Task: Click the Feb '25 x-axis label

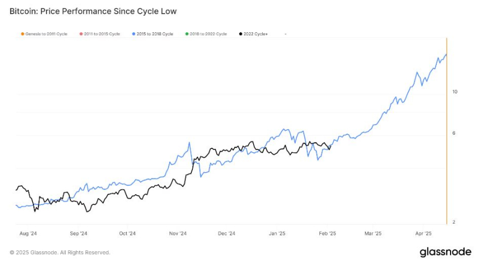Action: 327,233
